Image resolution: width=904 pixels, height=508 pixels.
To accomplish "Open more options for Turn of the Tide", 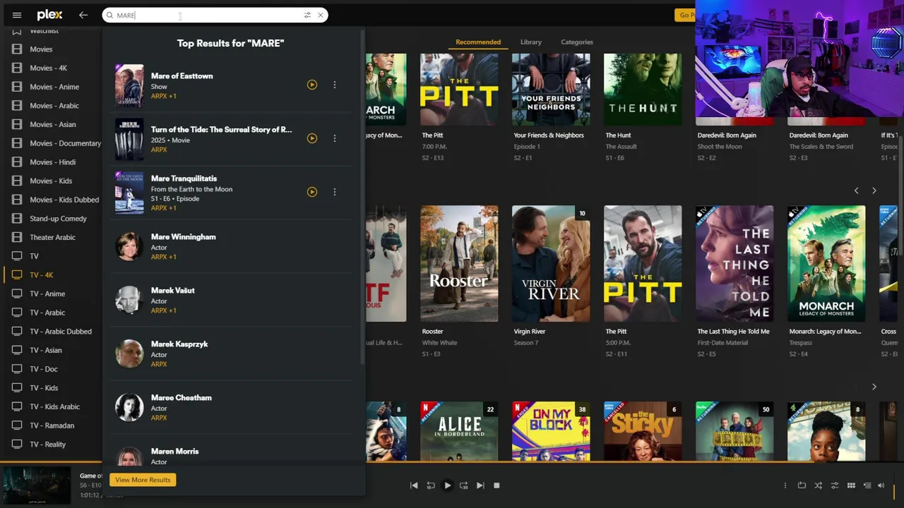I will [335, 138].
